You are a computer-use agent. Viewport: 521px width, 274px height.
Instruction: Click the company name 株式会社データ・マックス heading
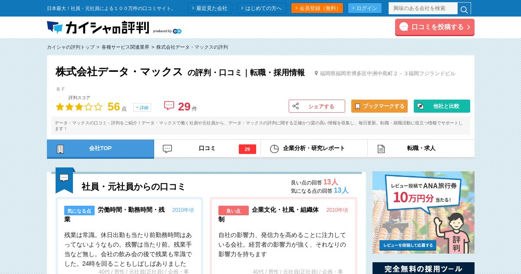click(x=119, y=72)
